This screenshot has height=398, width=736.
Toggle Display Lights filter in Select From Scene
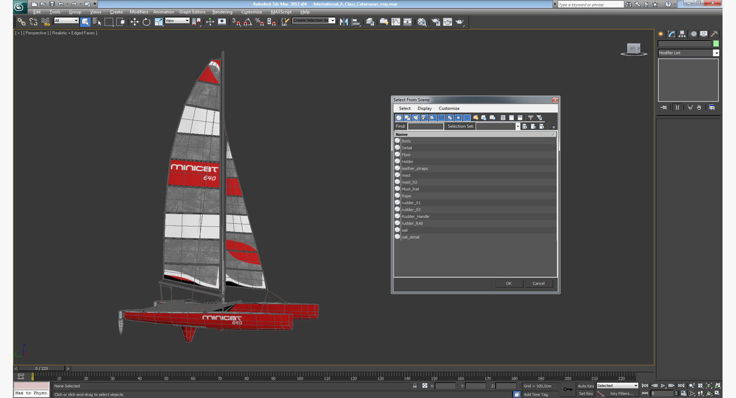pyautogui.click(x=416, y=118)
